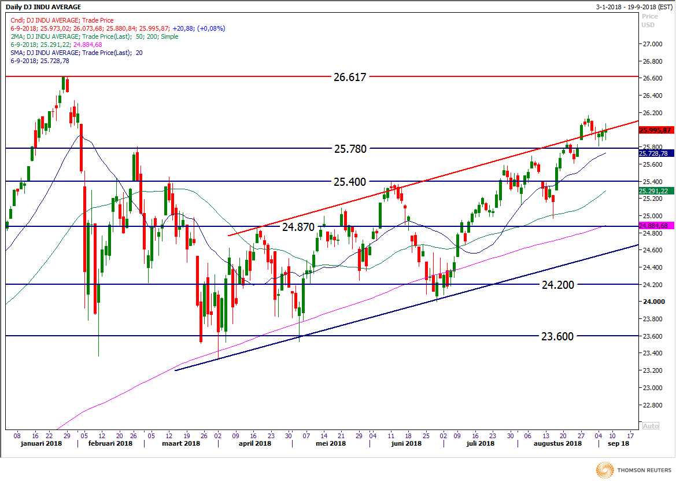Click 'juli 2018' on the time axis
Viewport: 676px width, 481px height.
[481, 443]
